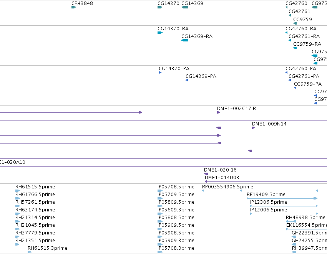This screenshot has width=327, height=254.
Task: Click the CG9759-PA protein label
Action: (308, 84)
